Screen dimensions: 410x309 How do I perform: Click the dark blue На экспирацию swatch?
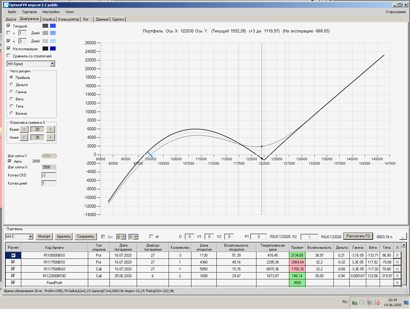[x=53, y=49]
